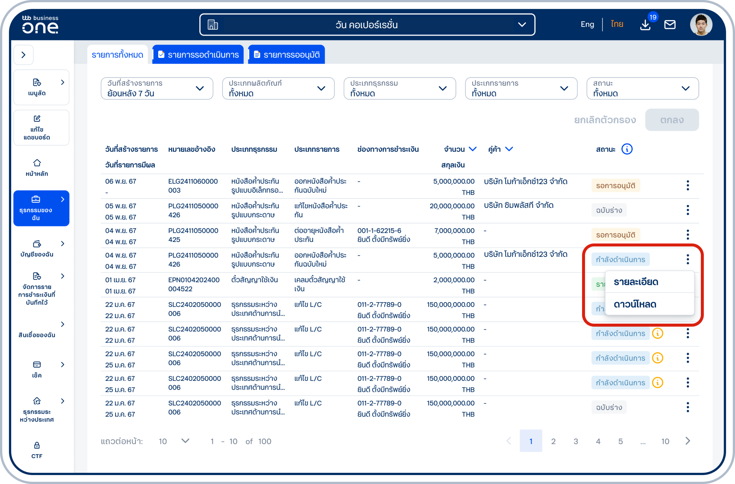This screenshot has width=735, height=484.
Task: Open the mail inbox icon
Action: coord(670,25)
